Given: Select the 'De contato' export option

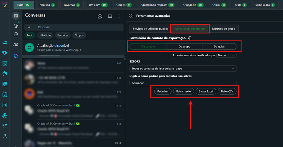Looking at the screenshot, I should 148,47.
